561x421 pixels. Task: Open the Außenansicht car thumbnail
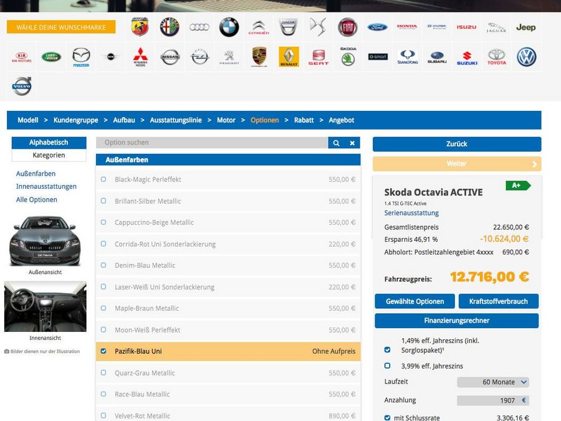pyautogui.click(x=45, y=241)
